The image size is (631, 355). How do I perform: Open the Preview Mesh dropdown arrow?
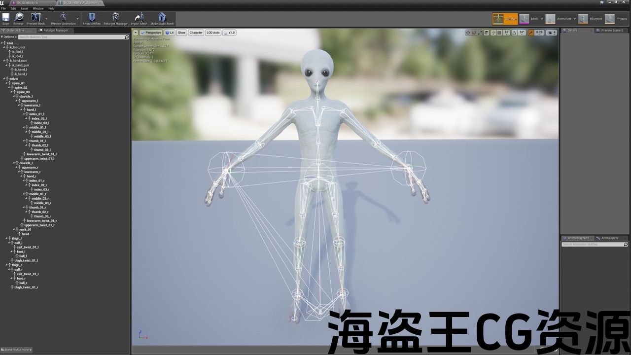click(47, 19)
